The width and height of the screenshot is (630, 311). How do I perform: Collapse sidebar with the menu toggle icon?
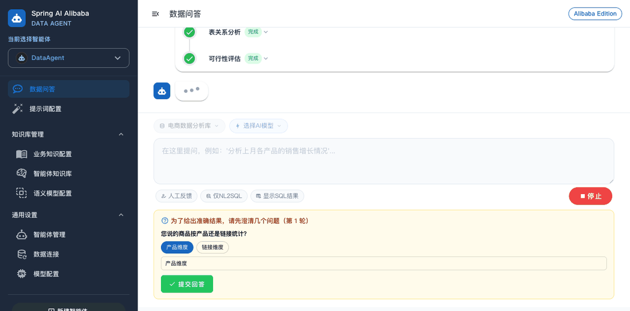point(155,14)
